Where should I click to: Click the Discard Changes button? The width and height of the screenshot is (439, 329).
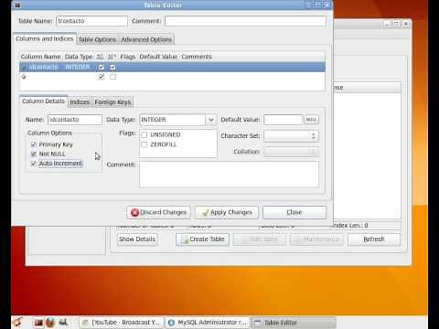(158, 212)
